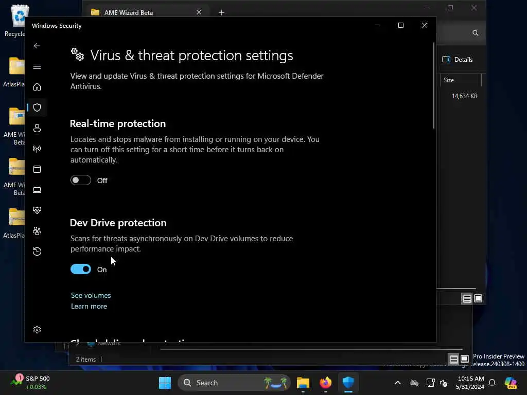Open OneDrive cloud tray icon
This screenshot has height=395, width=527.
414,383
